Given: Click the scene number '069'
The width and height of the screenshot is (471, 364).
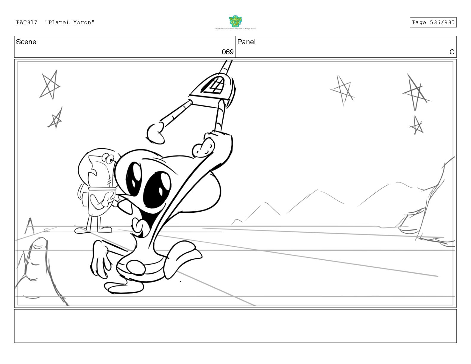Looking at the screenshot, I should [227, 52].
